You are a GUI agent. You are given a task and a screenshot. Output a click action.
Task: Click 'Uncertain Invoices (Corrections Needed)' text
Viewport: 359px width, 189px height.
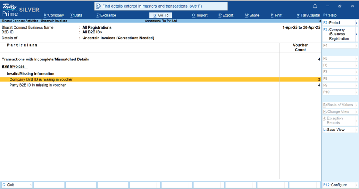118,38
